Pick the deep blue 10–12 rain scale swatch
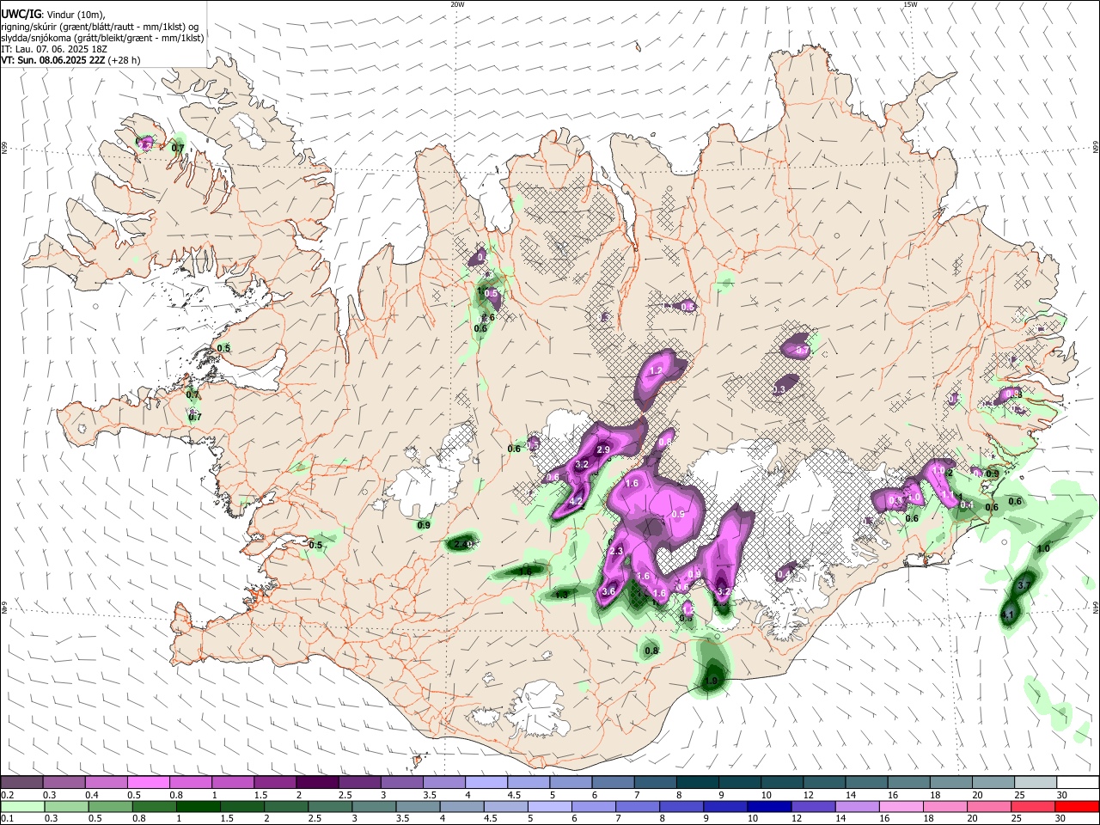 click(x=767, y=806)
